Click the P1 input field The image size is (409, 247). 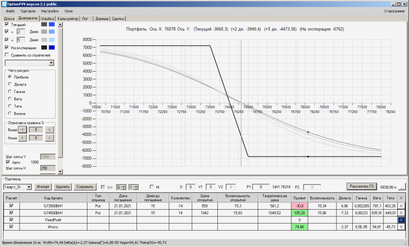point(261,187)
